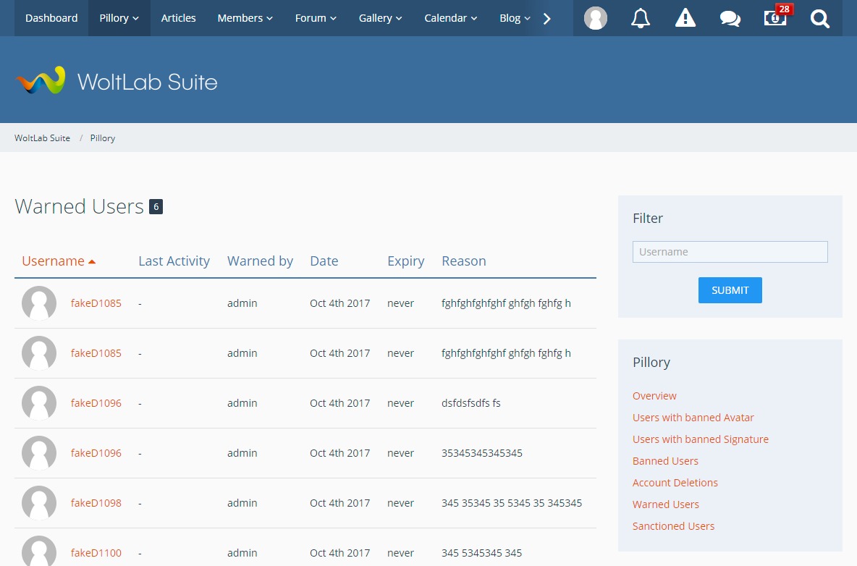Open the fakeD1098 user profile link
The height and width of the screenshot is (566, 857).
coord(96,503)
